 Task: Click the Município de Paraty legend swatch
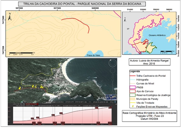pos(132,99)
